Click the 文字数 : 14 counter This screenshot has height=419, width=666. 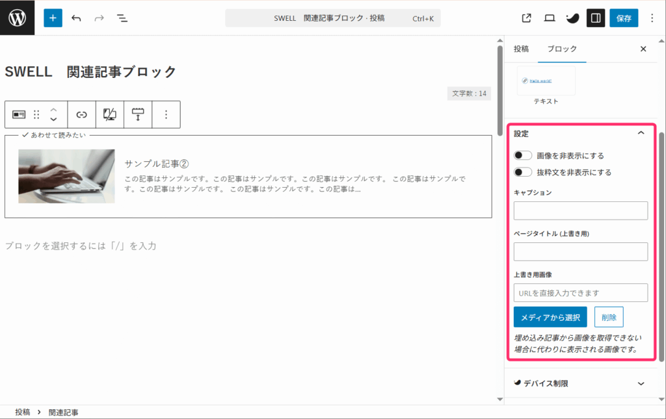point(469,94)
